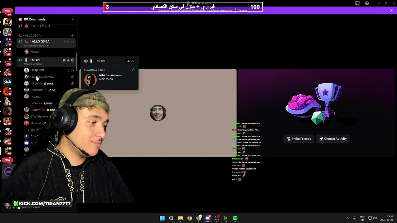Screen dimensions: 397x223
Task: Create invite for MOVE voice channel
Action: pos(68,60)
